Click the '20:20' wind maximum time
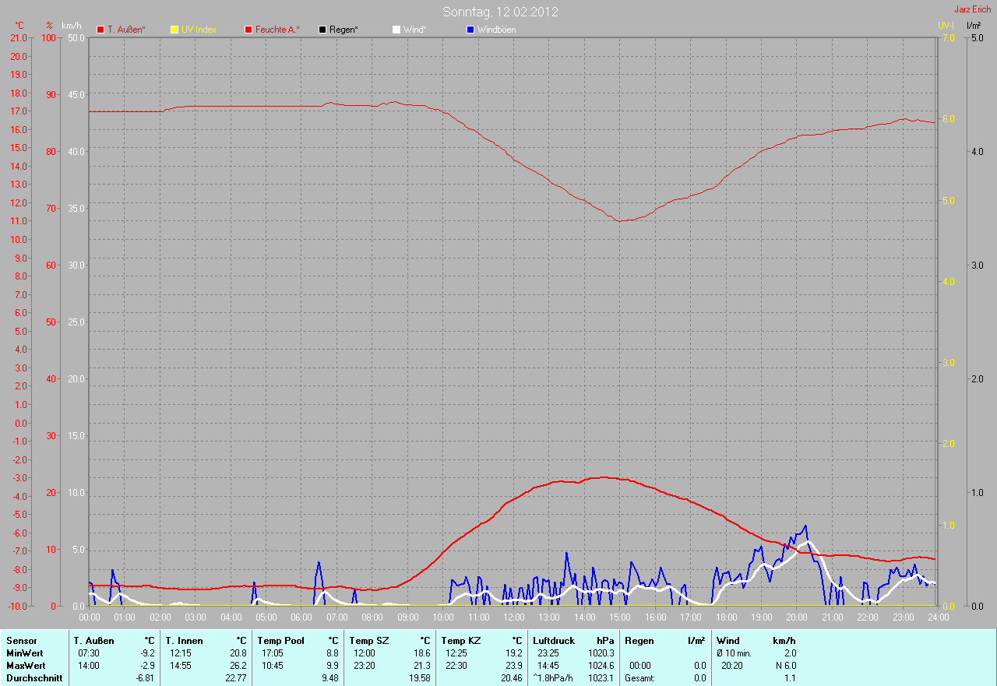Viewport: 997px width, 686px height. (732, 666)
